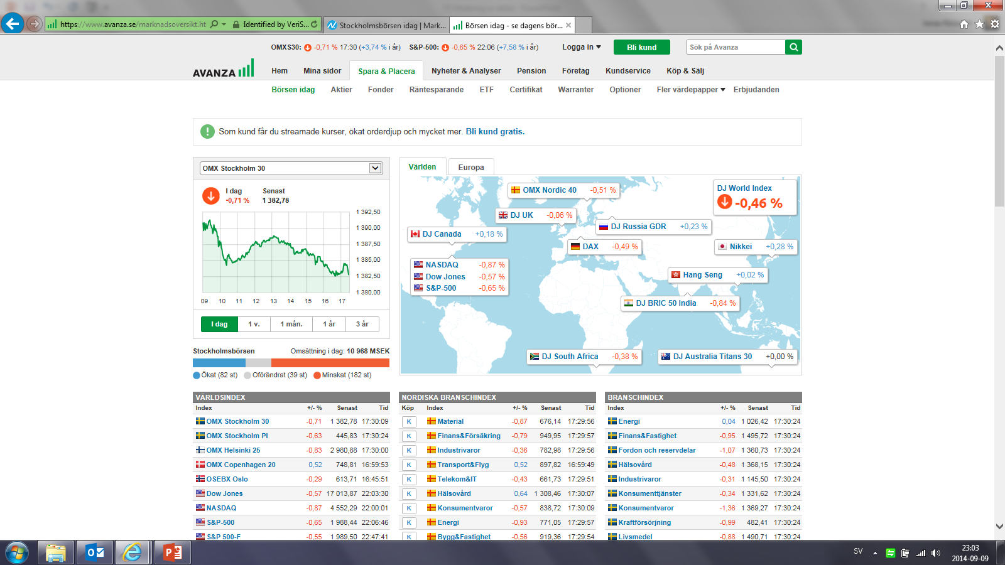Open File Explorer from taskbar
This screenshot has width=1005, height=565.
(x=56, y=553)
